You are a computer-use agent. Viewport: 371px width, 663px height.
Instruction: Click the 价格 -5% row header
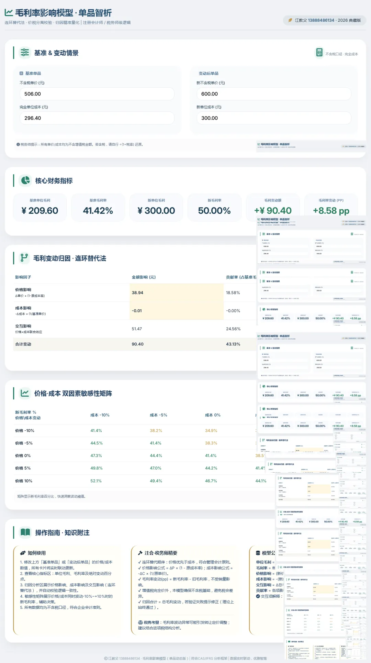point(24,443)
